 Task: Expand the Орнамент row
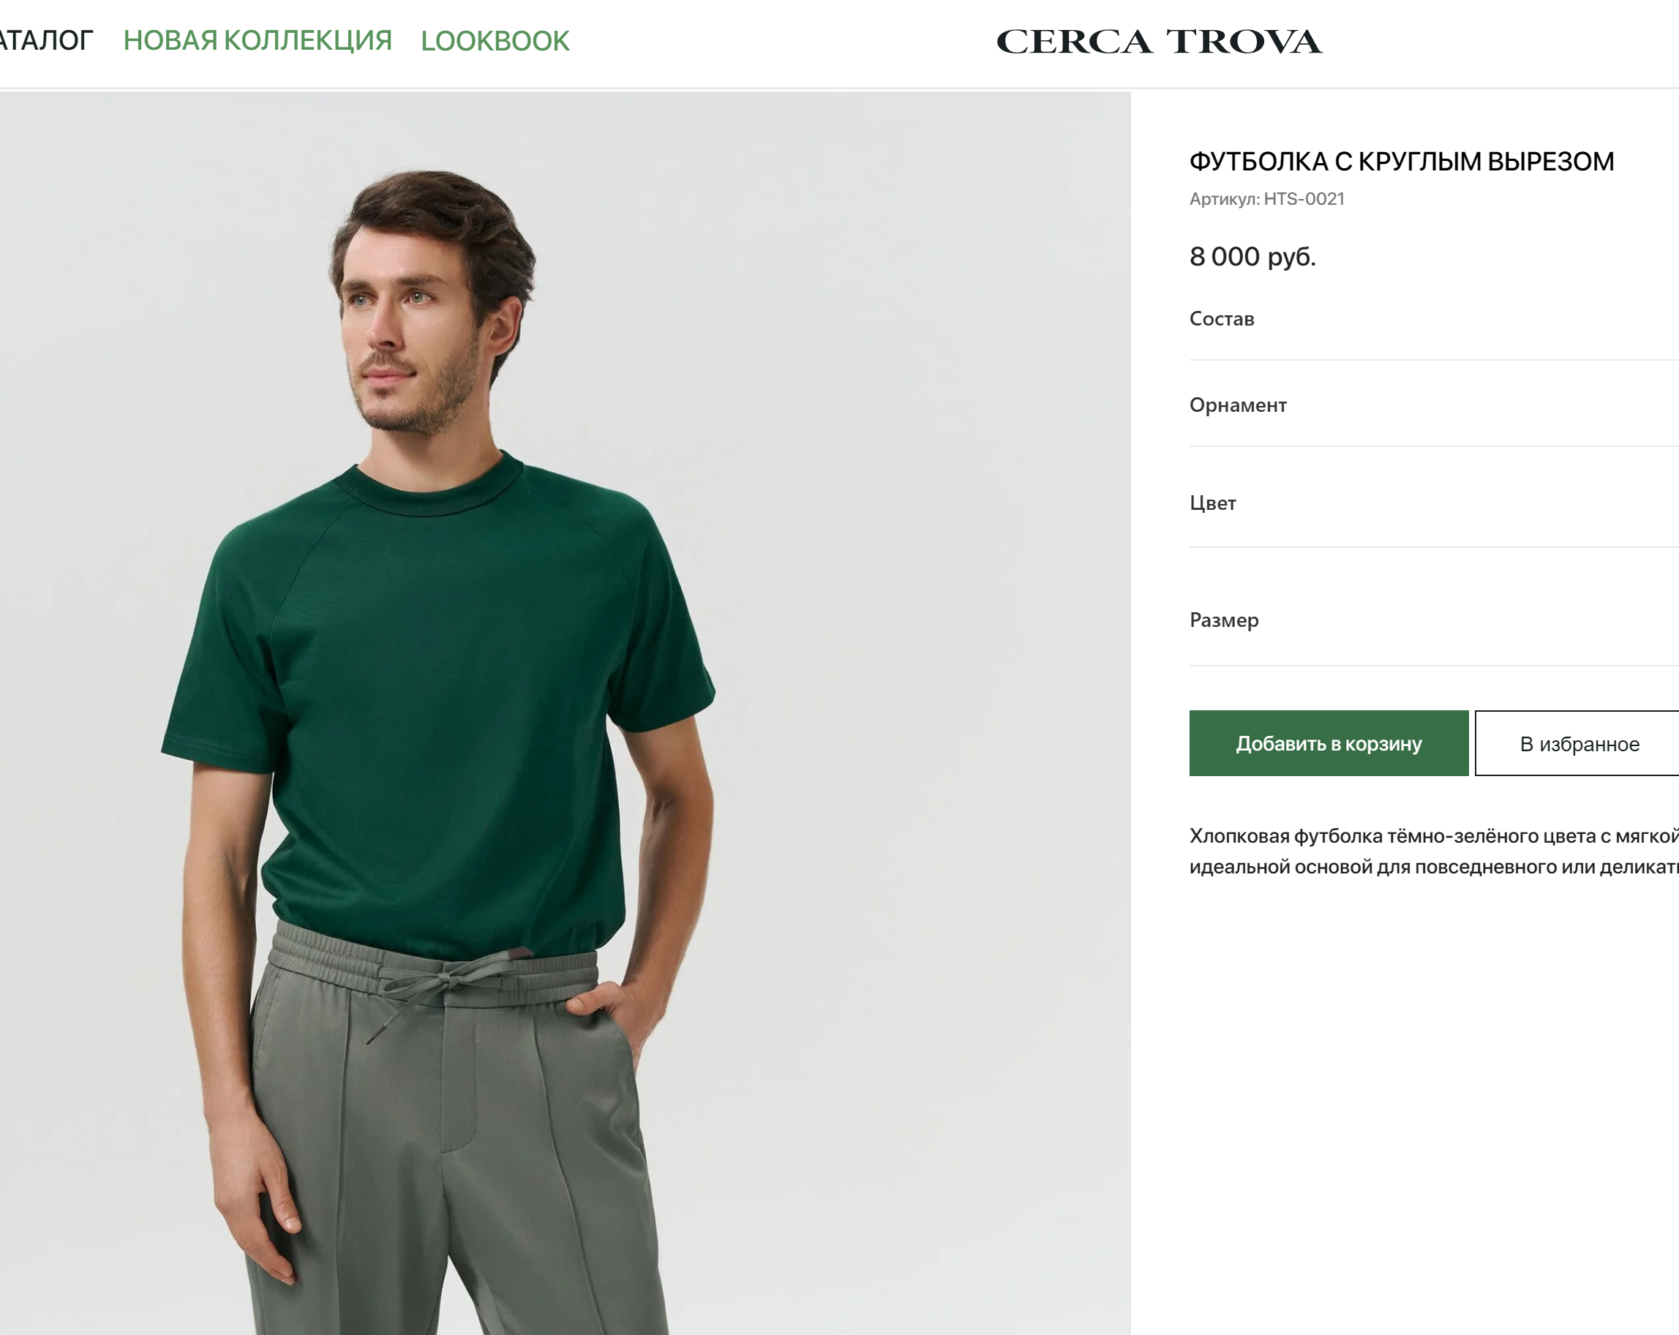click(x=1434, y=405)
